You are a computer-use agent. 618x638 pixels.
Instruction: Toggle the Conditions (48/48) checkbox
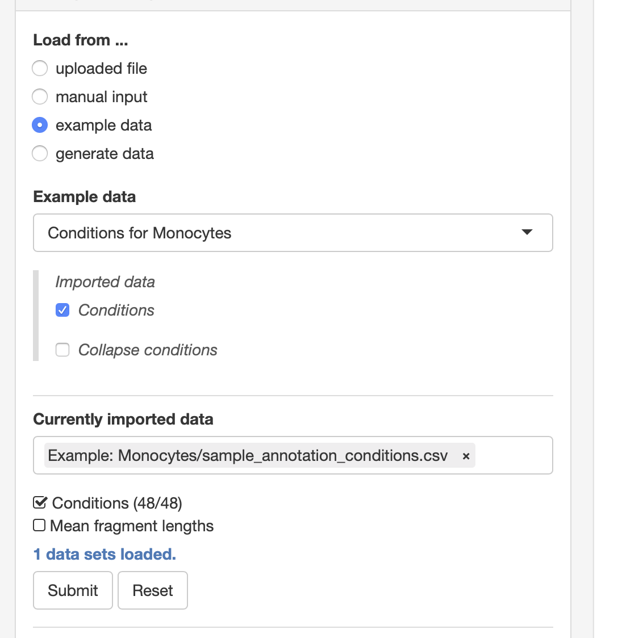click(40, 503)
